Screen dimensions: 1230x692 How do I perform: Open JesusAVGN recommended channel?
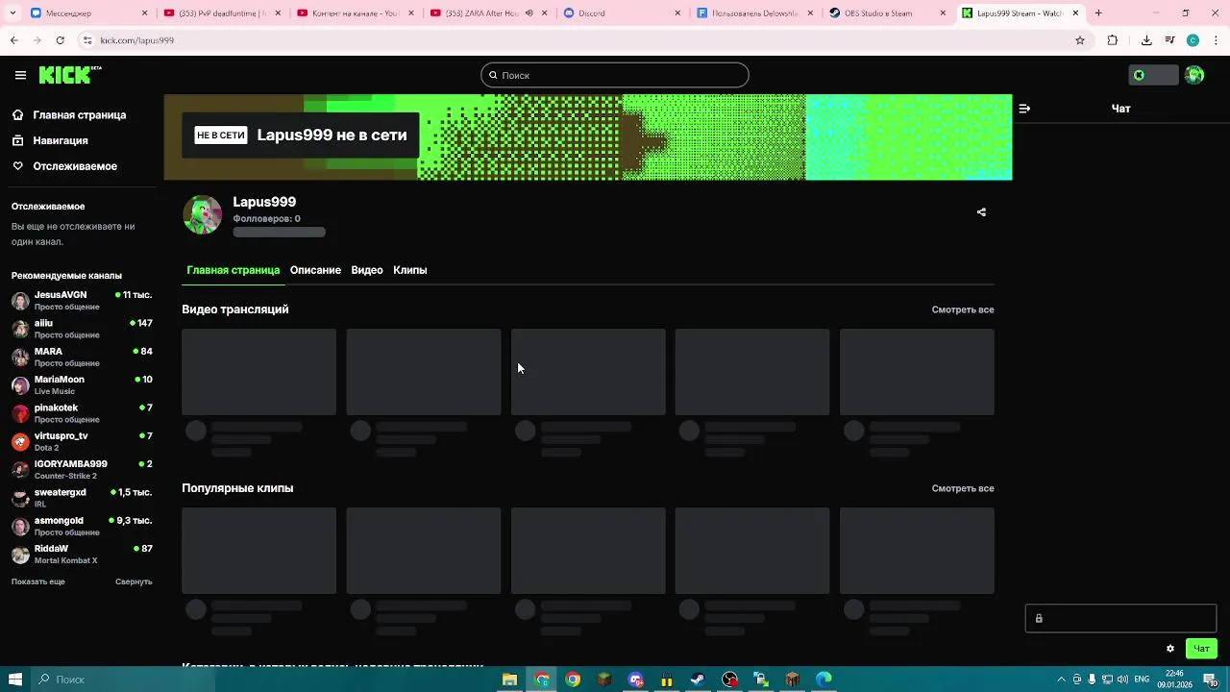(x=82, y=300)
